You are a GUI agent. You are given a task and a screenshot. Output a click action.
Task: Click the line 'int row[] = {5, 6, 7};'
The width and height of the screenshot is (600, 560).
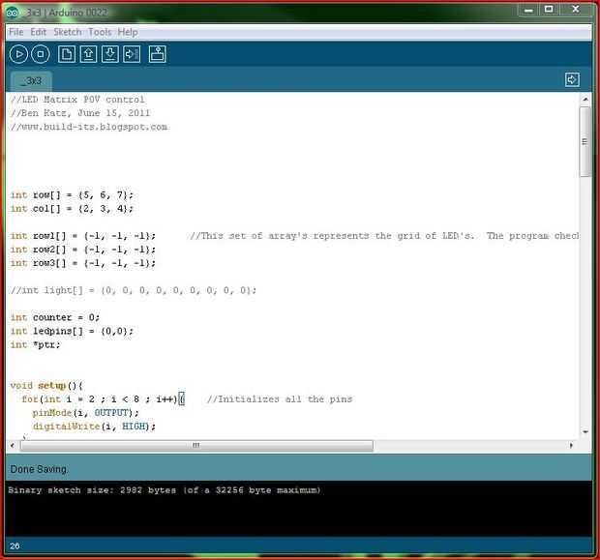pos(72,195)
